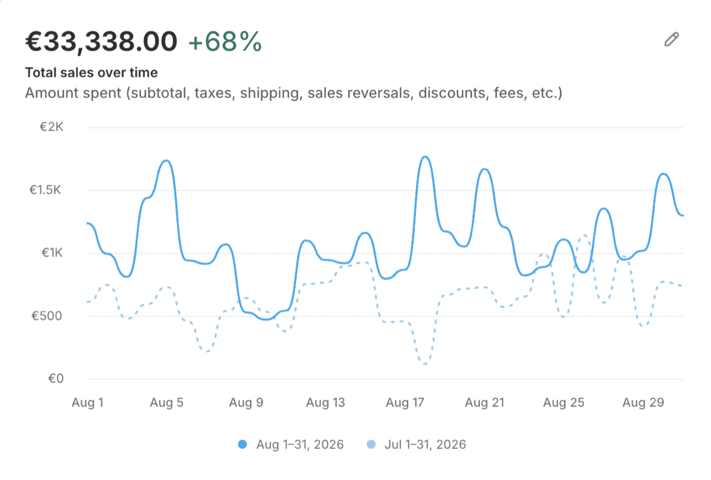Click the Aug 5 date label
The image size is (711, 480).
coord(166,403)
